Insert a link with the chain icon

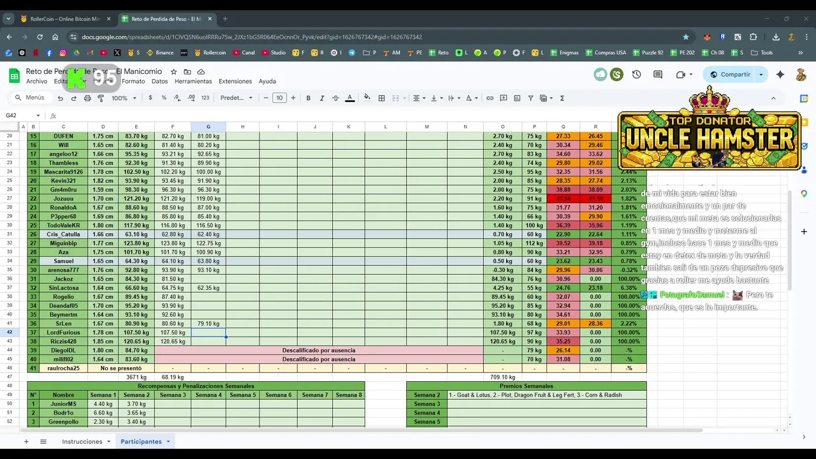click(x=490, y=98)
